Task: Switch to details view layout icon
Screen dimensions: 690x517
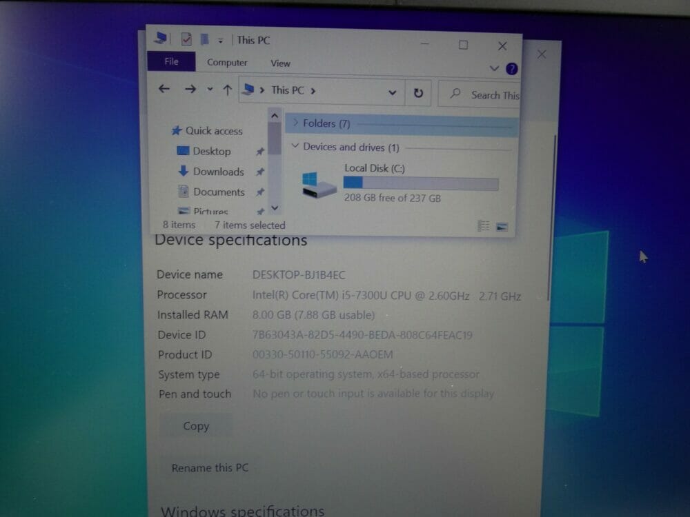Action: [483, 226]
